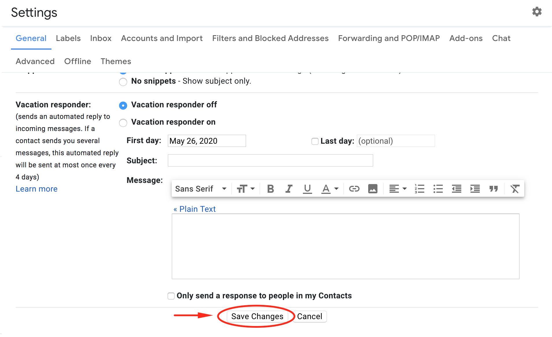The width and height of the screenshot is (552, 337).
Task: Insert an image into the message
Action: [x=373, y=189]
